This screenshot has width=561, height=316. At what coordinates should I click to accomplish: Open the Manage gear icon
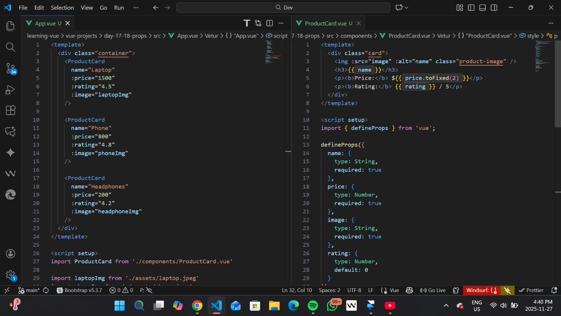click(x=10, y=275)
